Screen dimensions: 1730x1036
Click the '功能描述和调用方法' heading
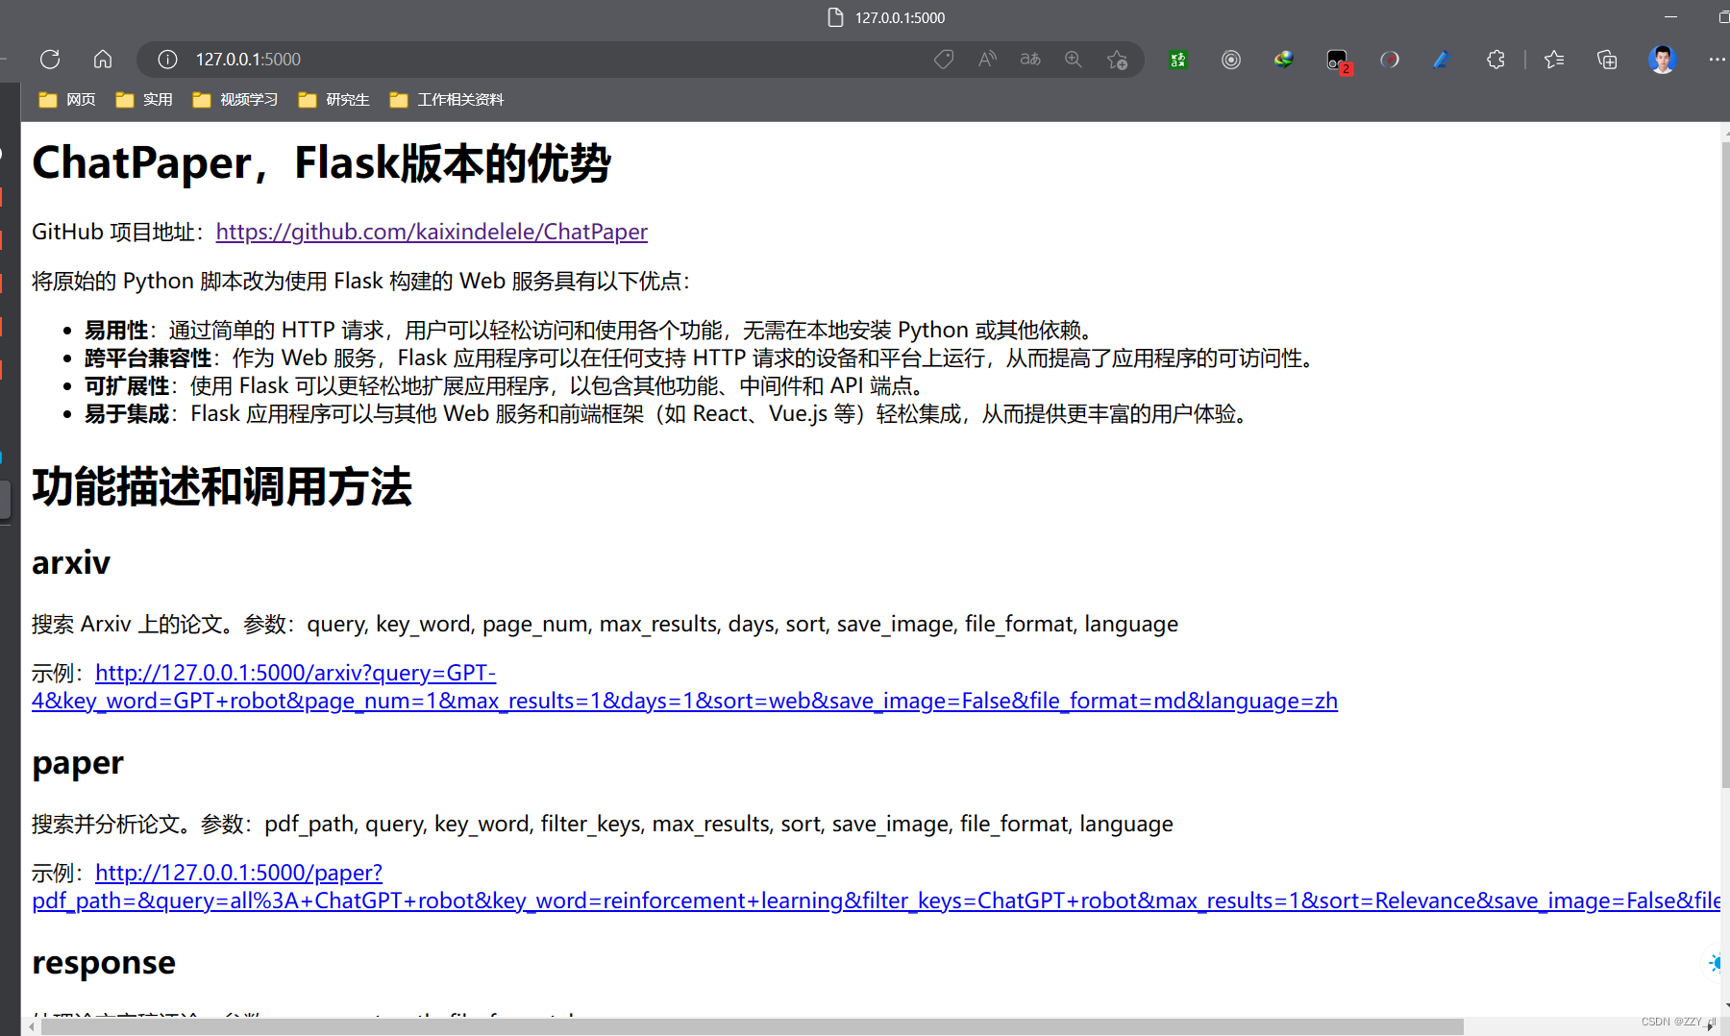pyautogui.click(x=222, y=486)
